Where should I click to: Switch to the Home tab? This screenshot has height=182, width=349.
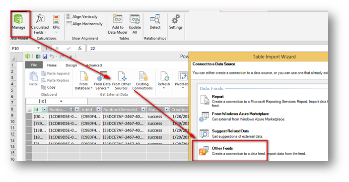[x=52, y=65]
